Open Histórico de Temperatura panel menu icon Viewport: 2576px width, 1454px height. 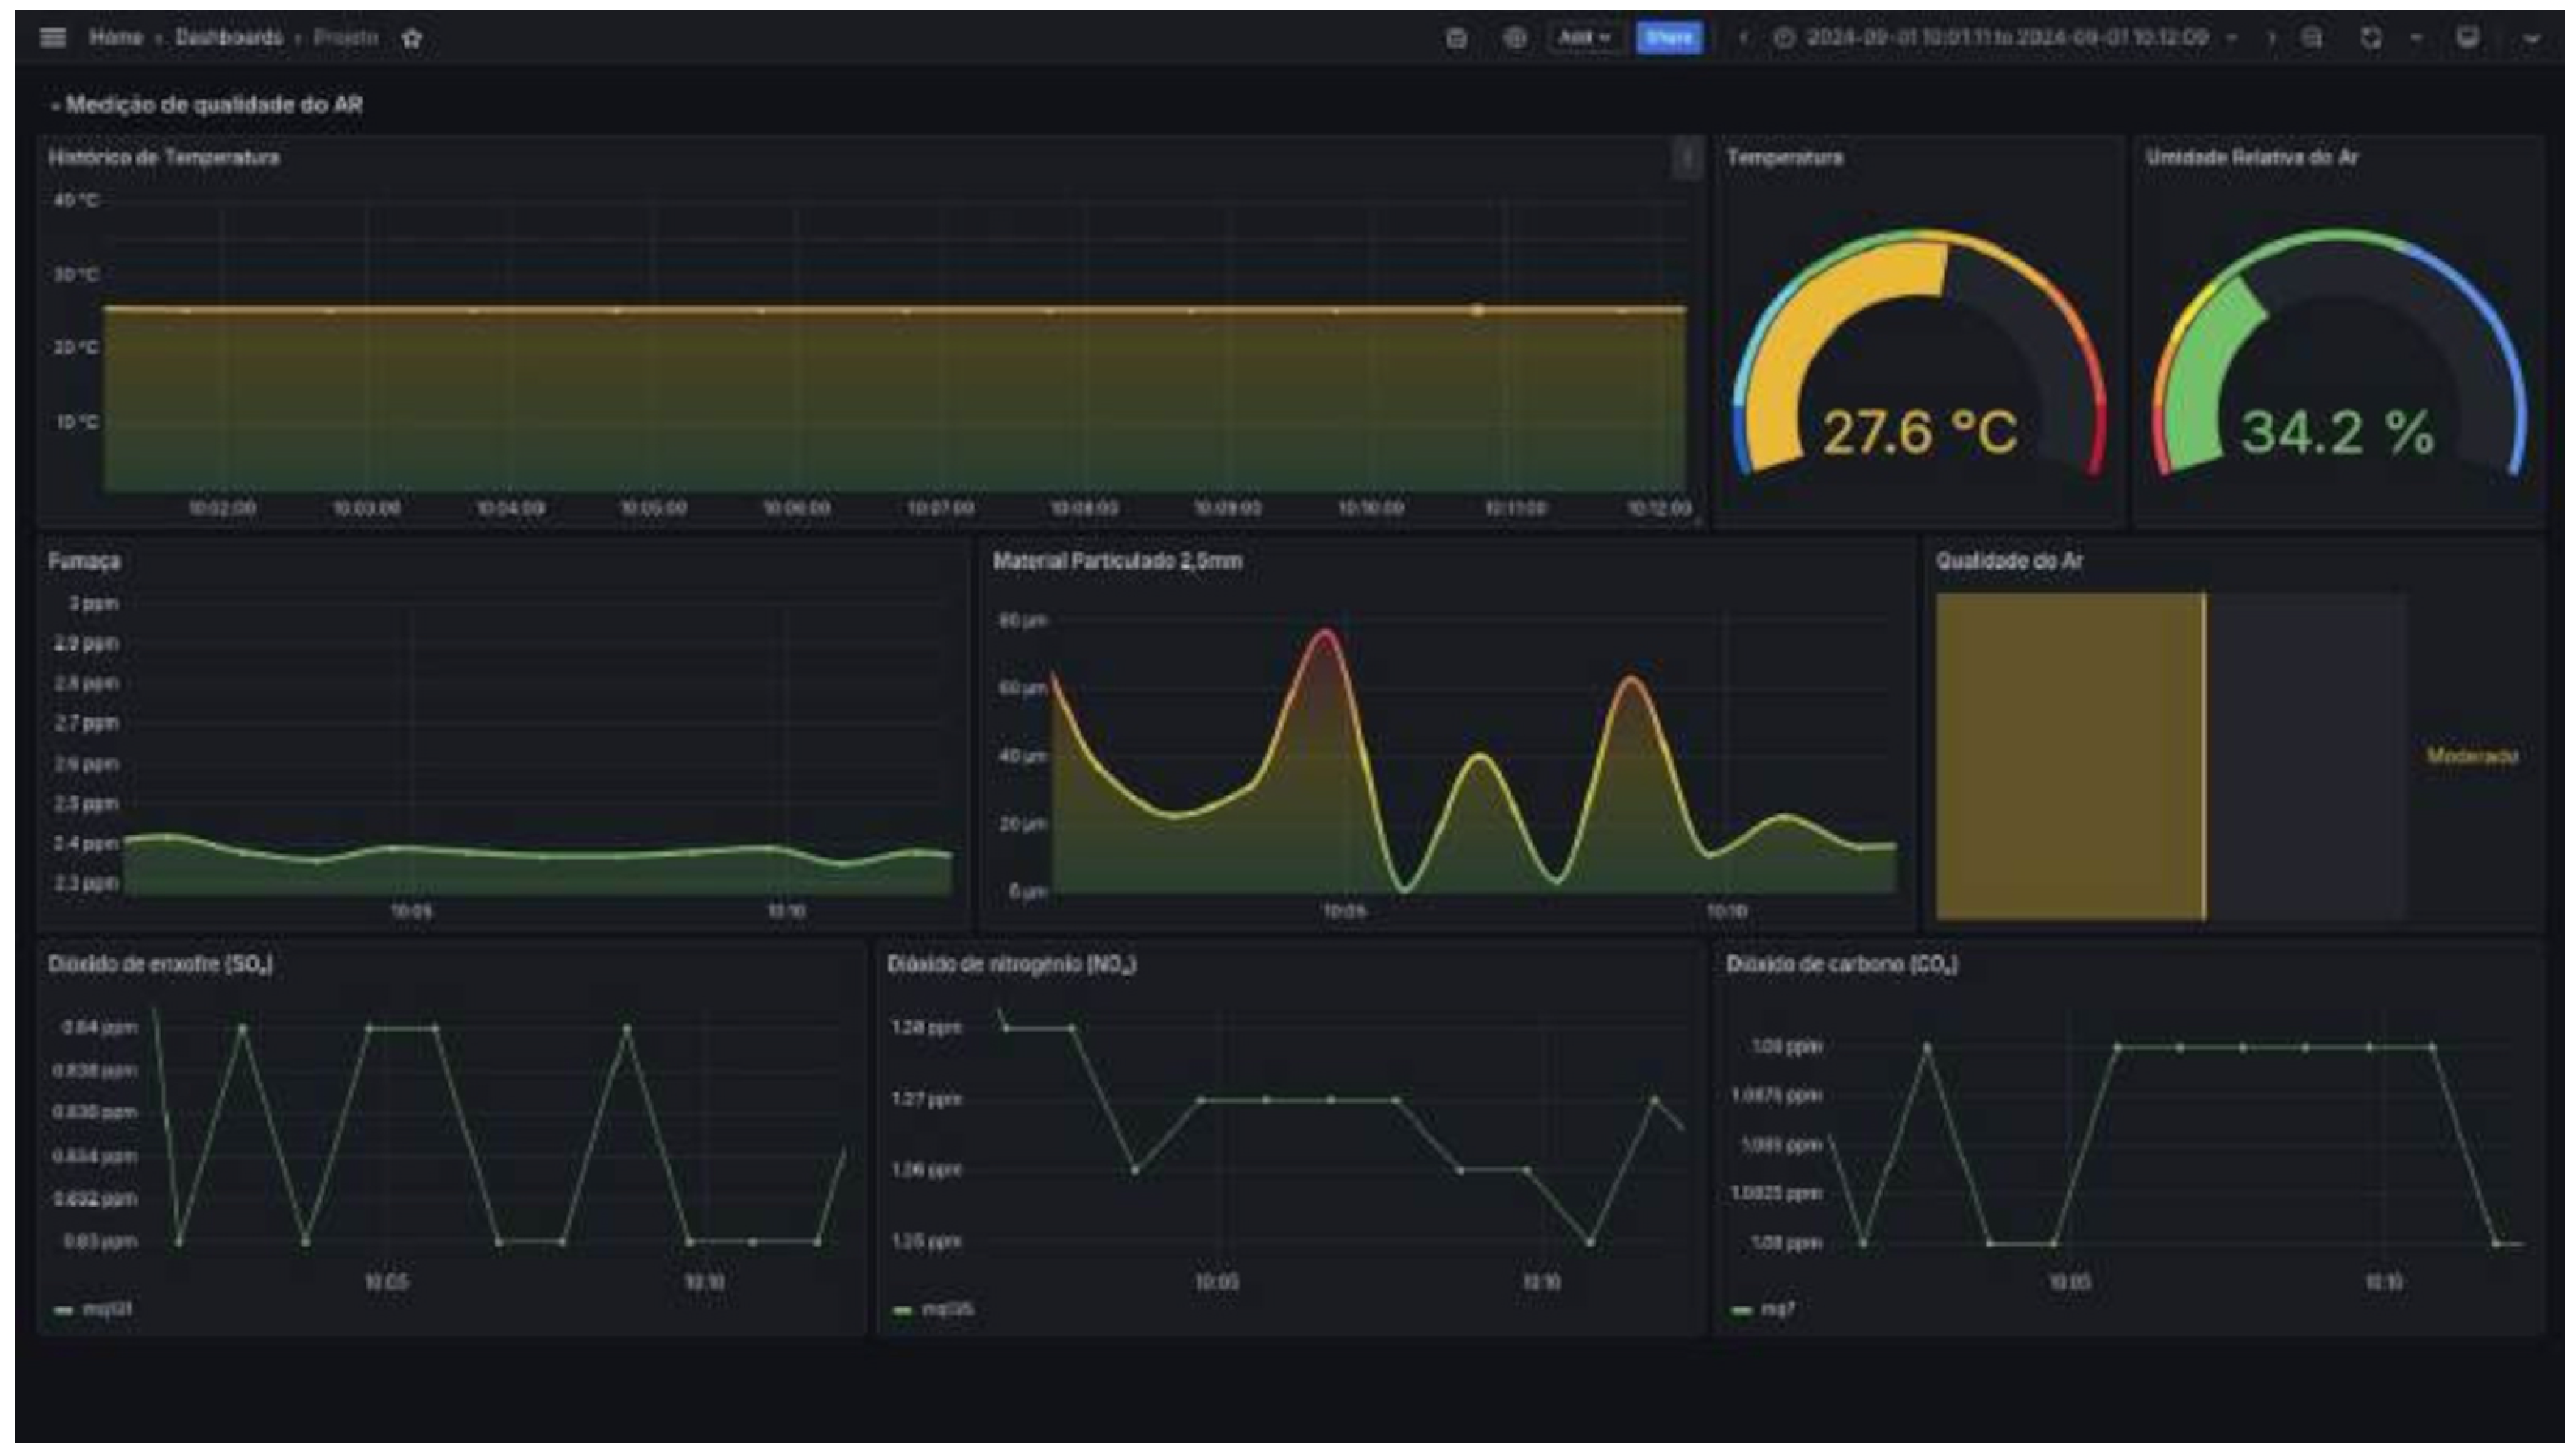1686,158
